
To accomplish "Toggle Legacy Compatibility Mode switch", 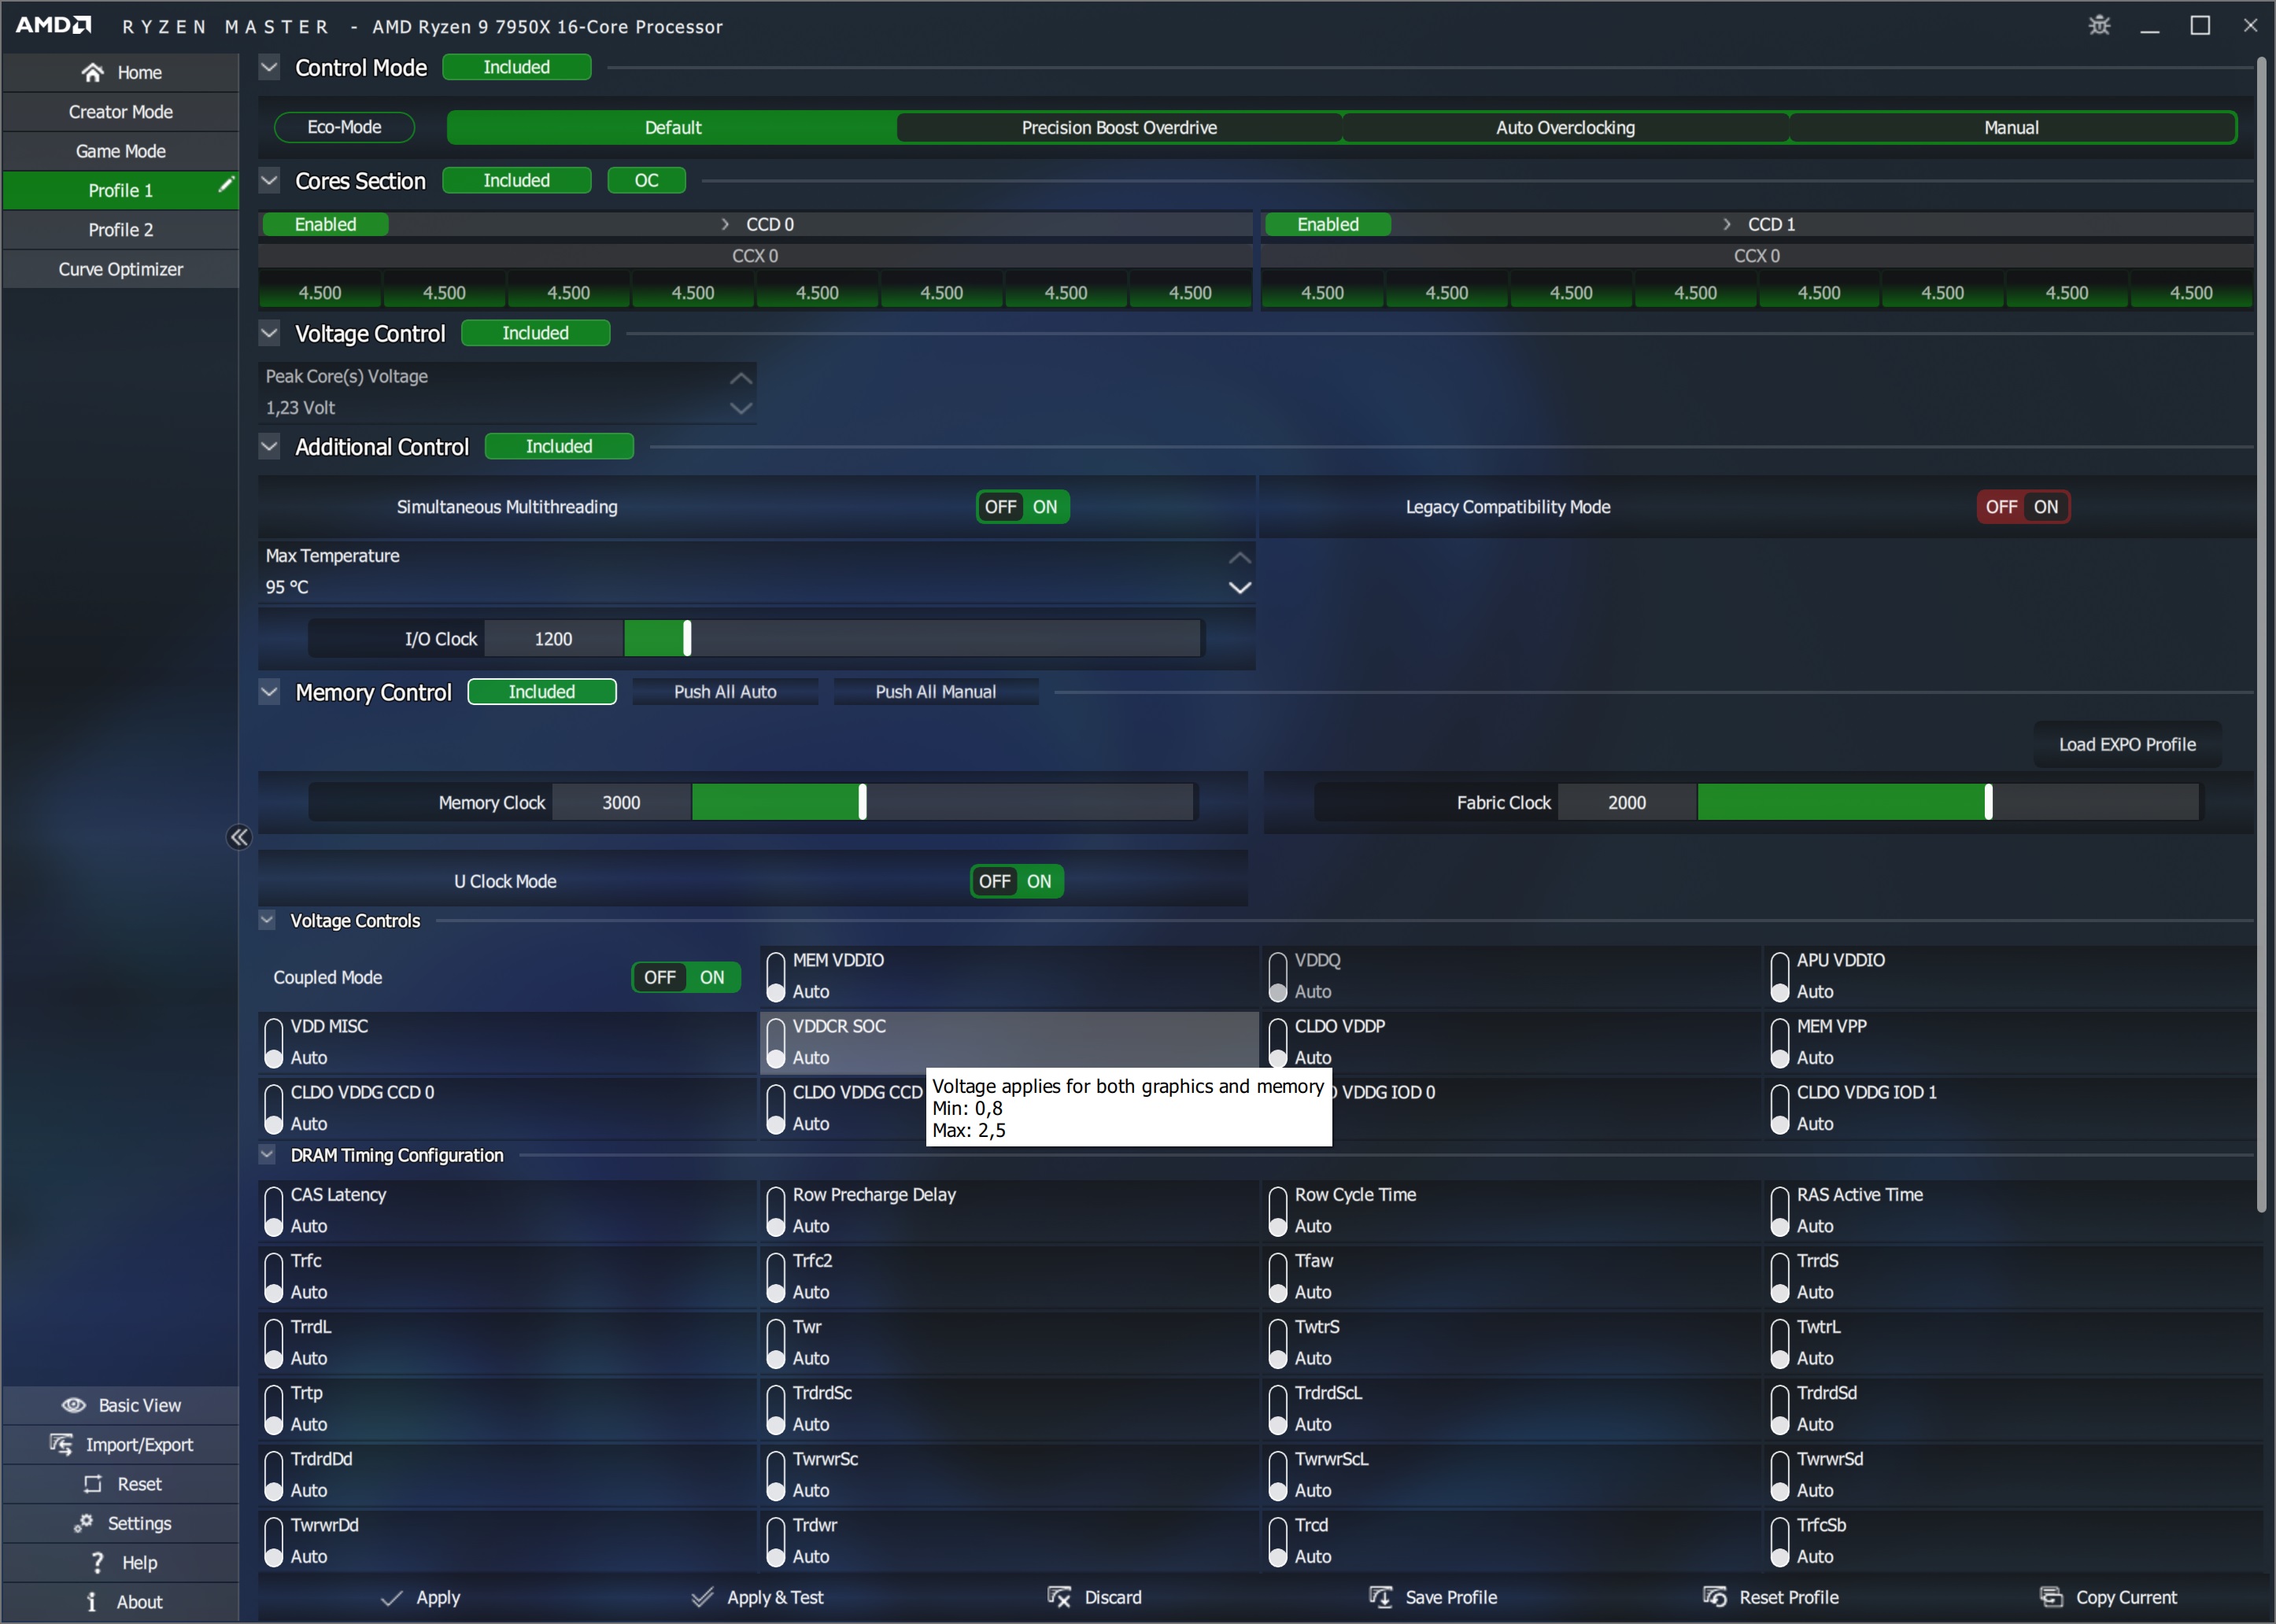I will (x=2022, y=507).
